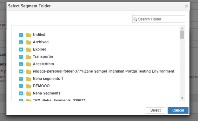Expand the engage-personal-folder-3771 tree node
Viewport: 198px width, 121px height.
tap(21, 71)
